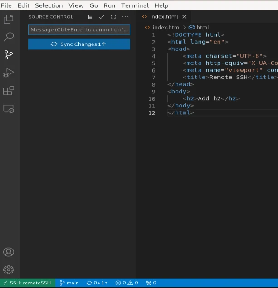Image resolution: width=278 pixels, height=288 pixels.
Task: Open the Run and Debug view
Action: [9, 73]
